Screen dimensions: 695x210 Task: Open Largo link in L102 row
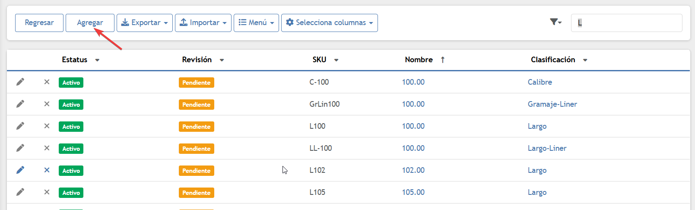tap(537, 170)
